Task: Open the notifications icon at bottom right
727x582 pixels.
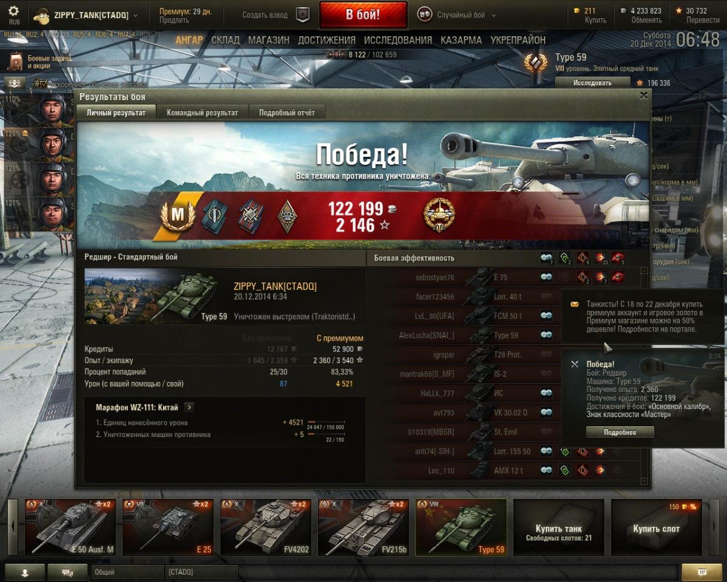Action: 702,572
